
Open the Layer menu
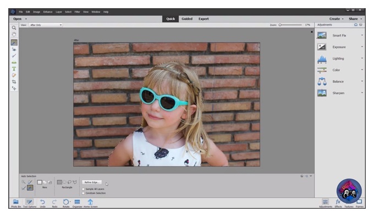(59, 12)
